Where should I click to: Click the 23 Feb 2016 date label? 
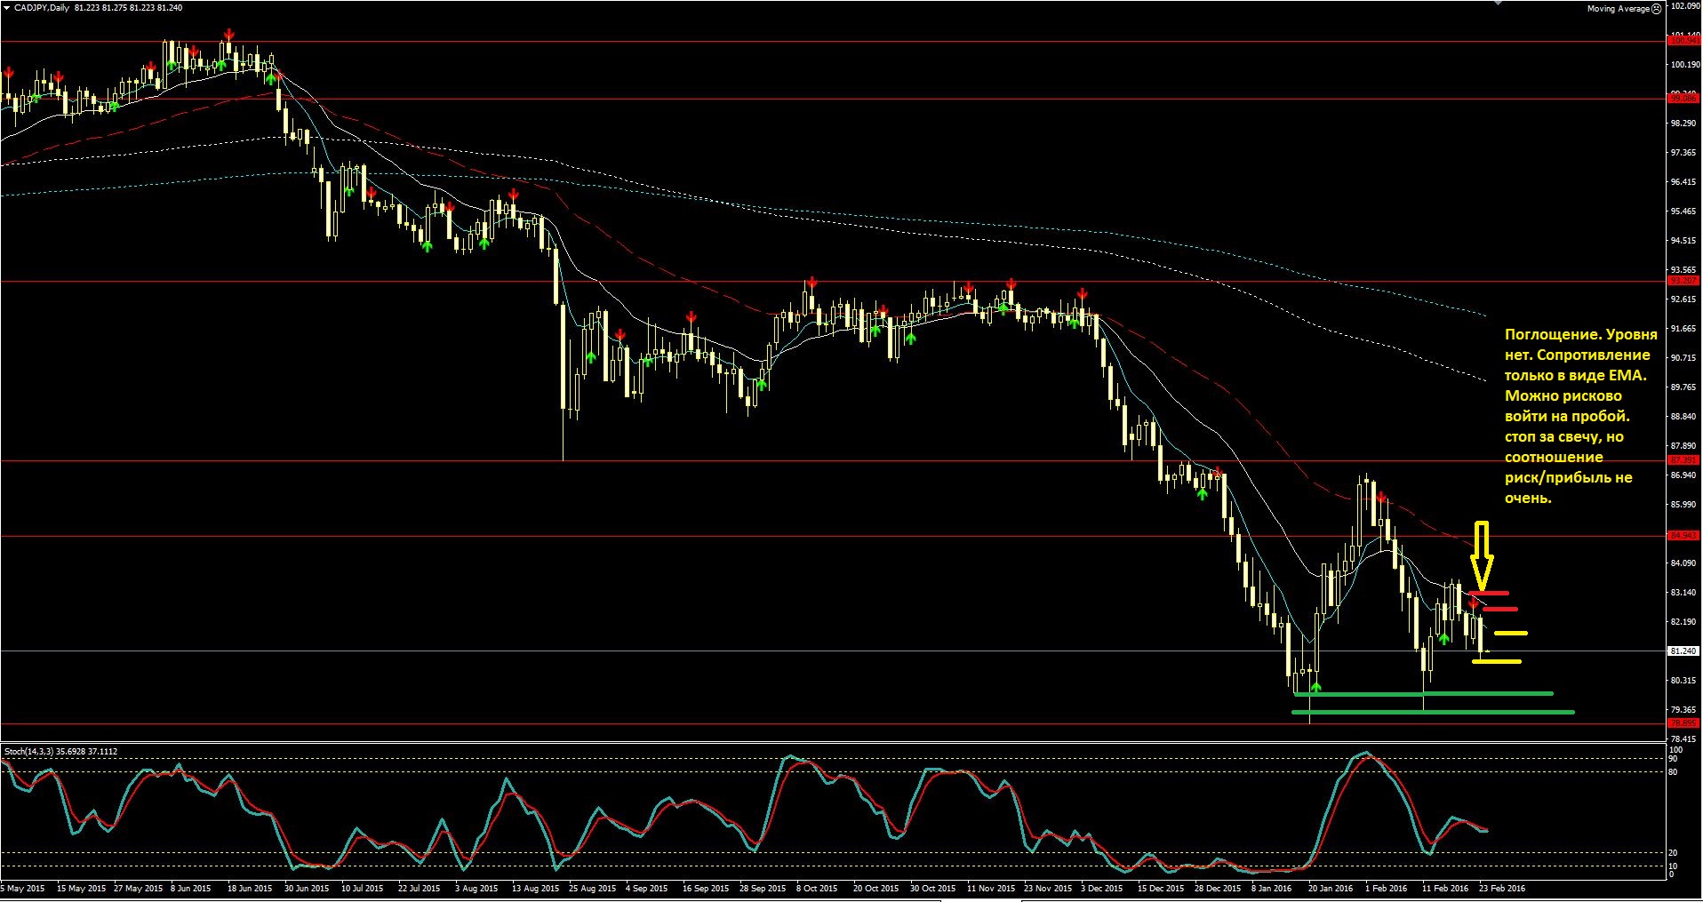(1502, 889)
